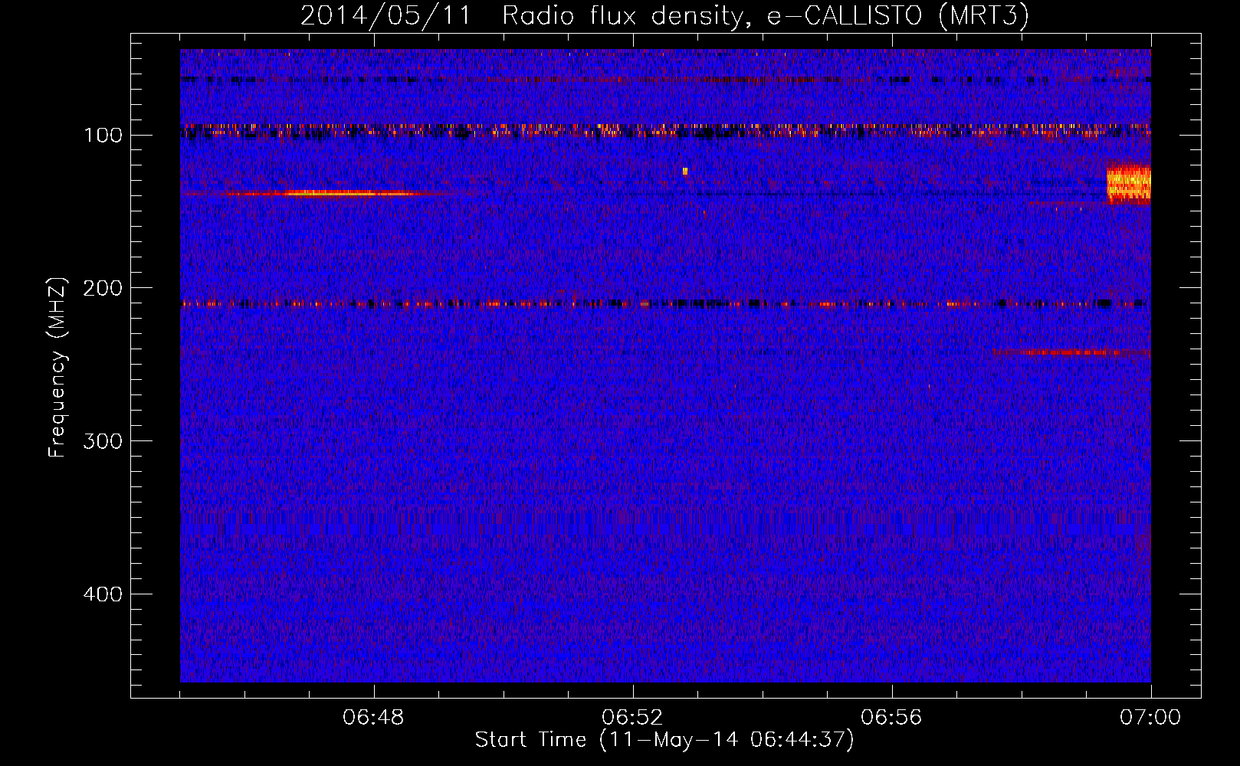Click the 100 frequency tick label
Screen dimensions: 1240x766
103,136
